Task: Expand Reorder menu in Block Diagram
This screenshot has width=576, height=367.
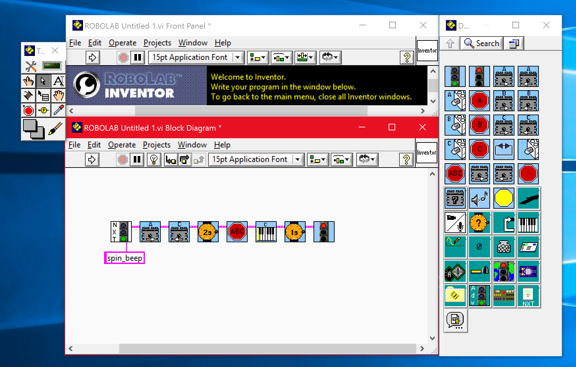Action: (x=367, y=160)
